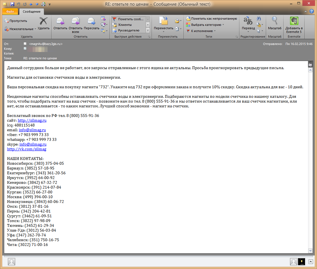Click the Reply (Ответить) button
This screenshot has height=269, width=317.
(60, 24)
